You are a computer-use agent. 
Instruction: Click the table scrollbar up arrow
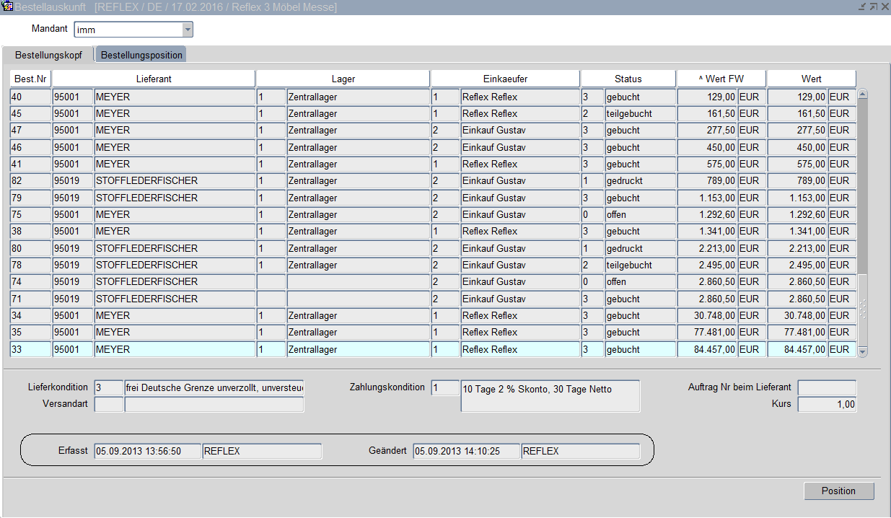pyautogui.click(x=862, y=95)
